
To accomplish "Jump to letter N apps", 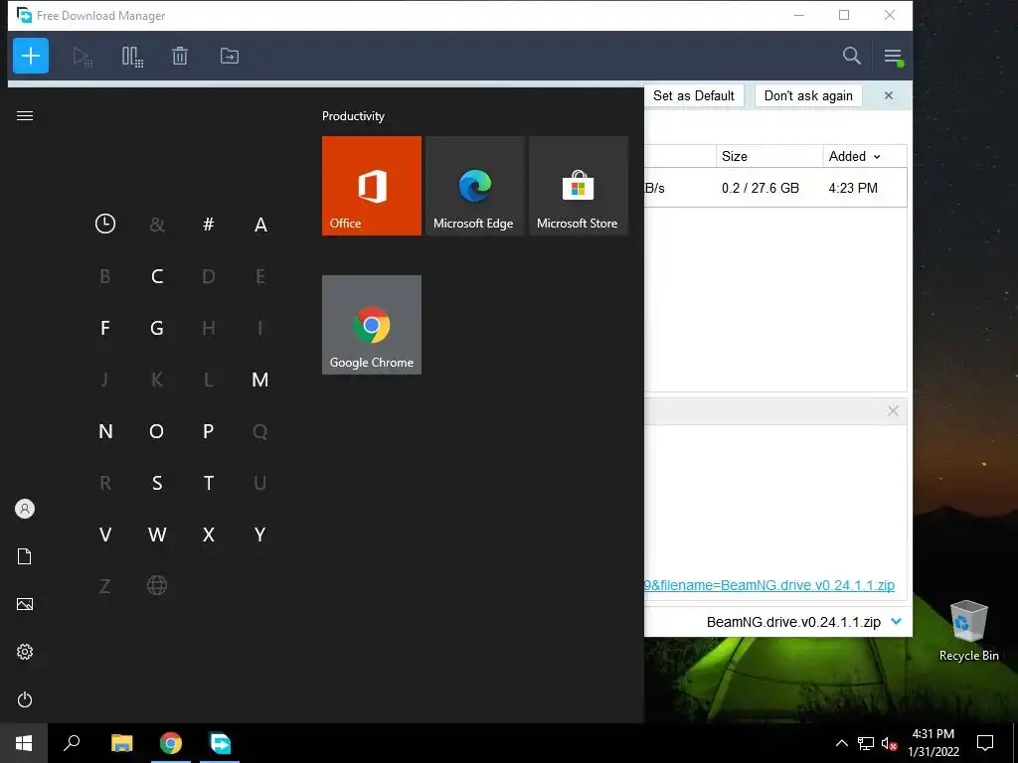I will 105,431.
